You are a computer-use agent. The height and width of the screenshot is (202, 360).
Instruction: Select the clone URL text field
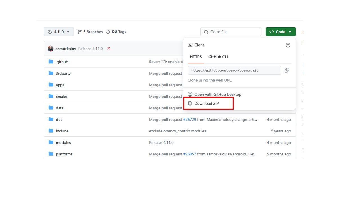pyautogui.click(x=235, y=70)
